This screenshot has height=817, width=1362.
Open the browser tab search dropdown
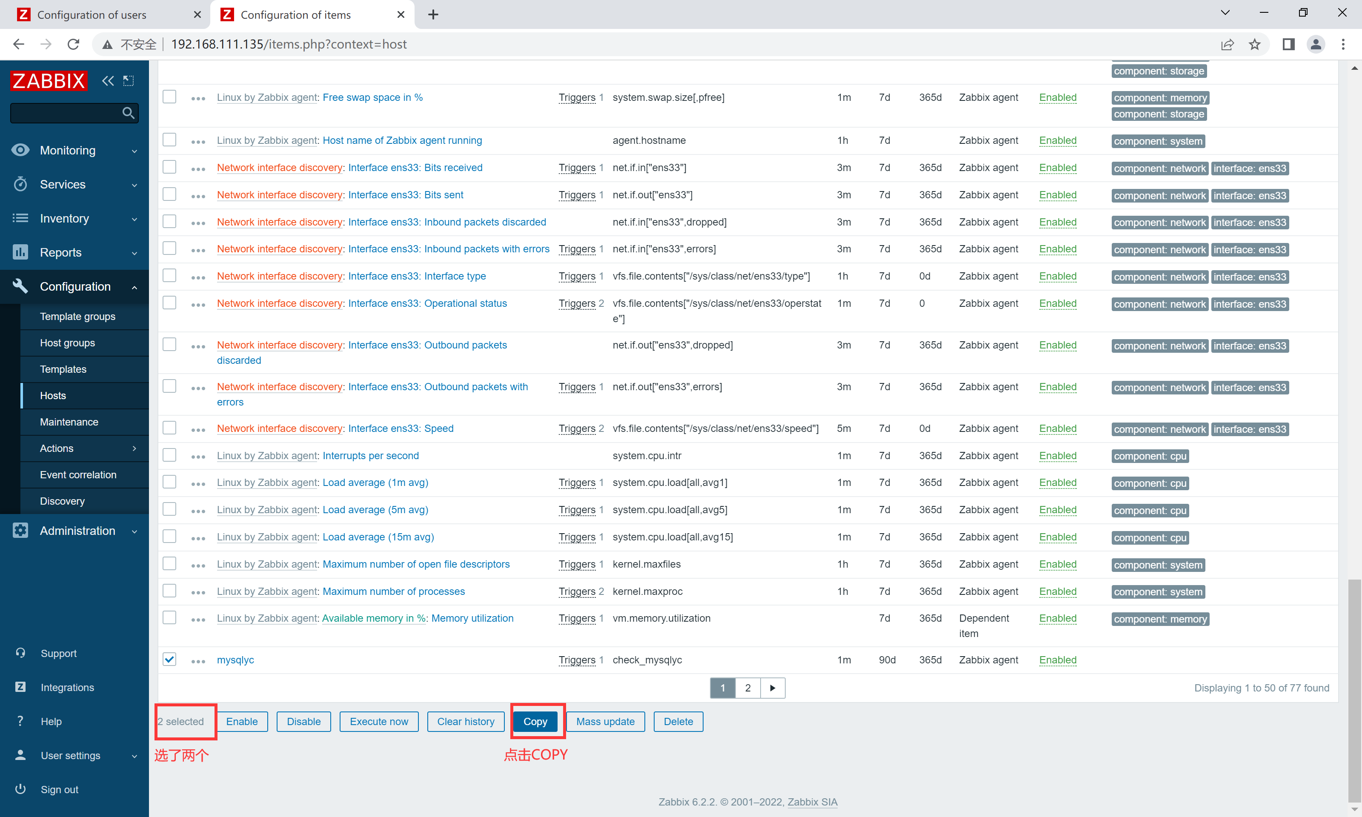(x=1225, y=13)
